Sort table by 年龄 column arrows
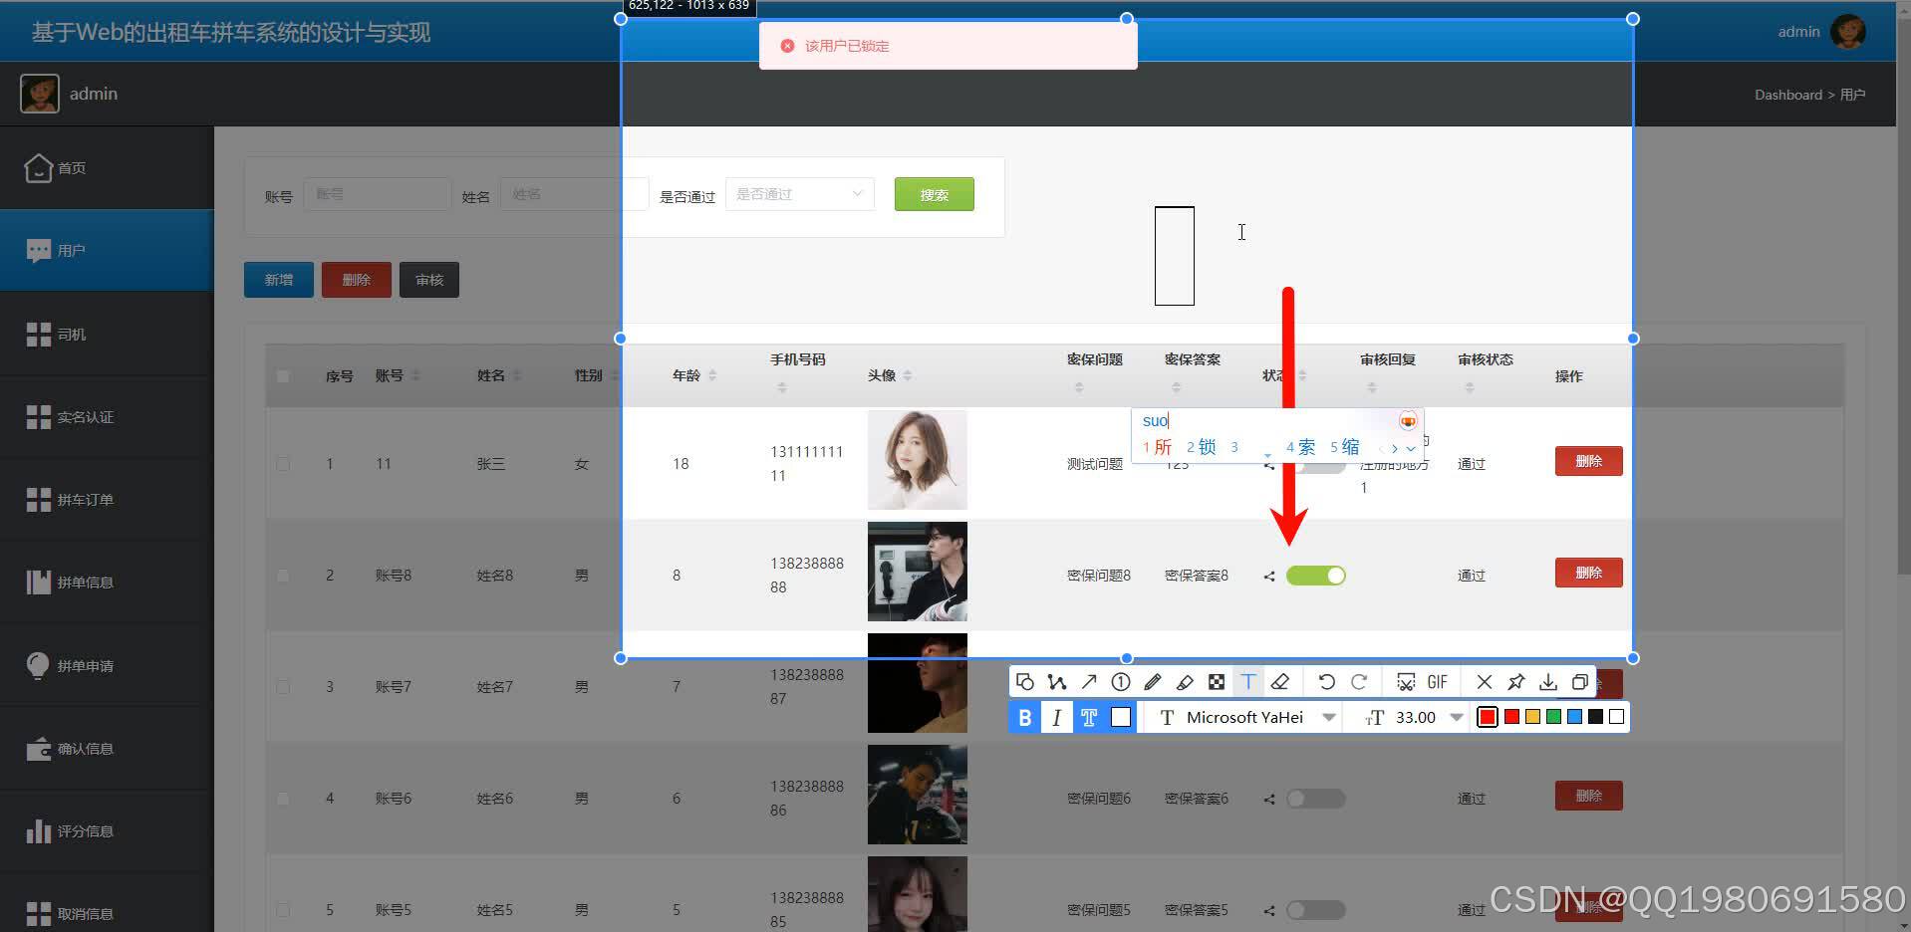 click(x=712, y=375)
